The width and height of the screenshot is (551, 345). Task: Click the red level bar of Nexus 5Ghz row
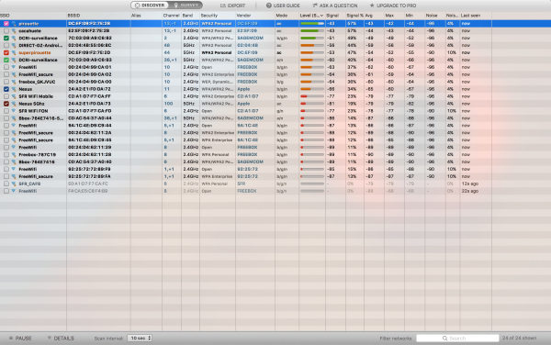pyautogui.click(x=312, y=104)
